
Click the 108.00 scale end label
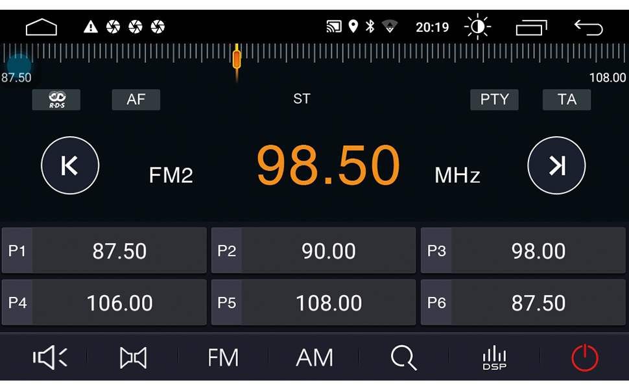tap(608, 77)
